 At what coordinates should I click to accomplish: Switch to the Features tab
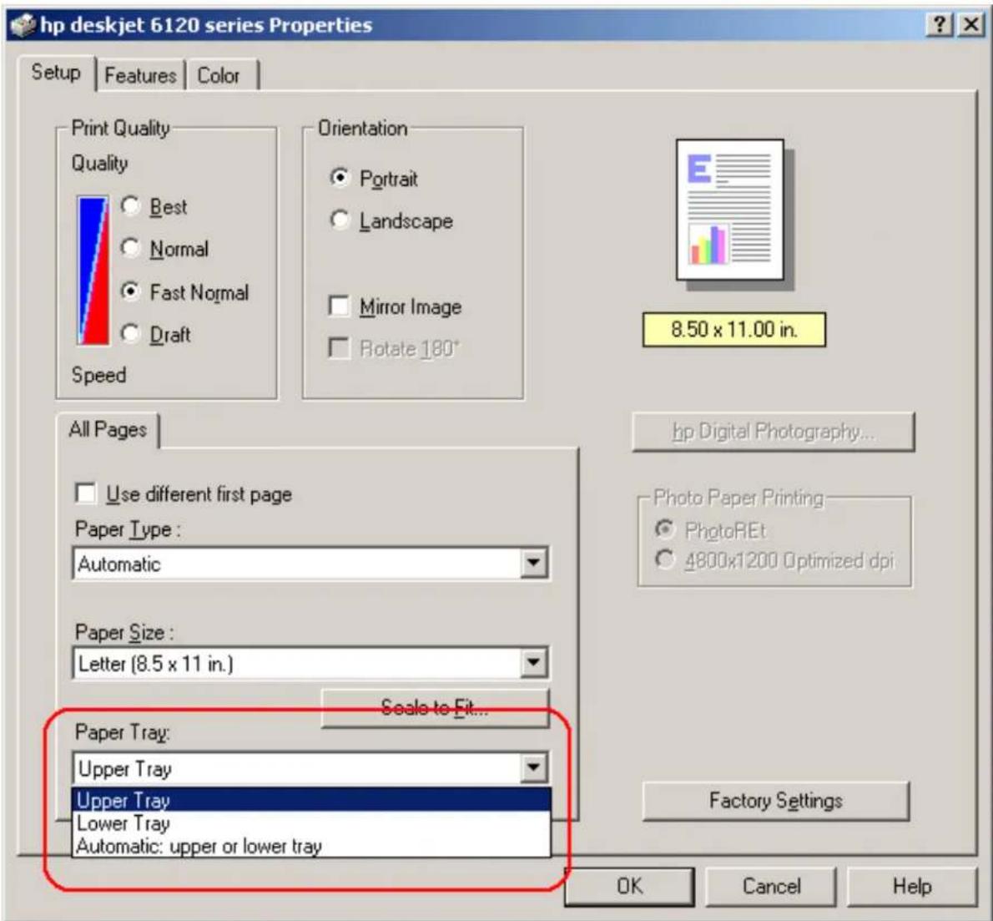coord(140,75)
